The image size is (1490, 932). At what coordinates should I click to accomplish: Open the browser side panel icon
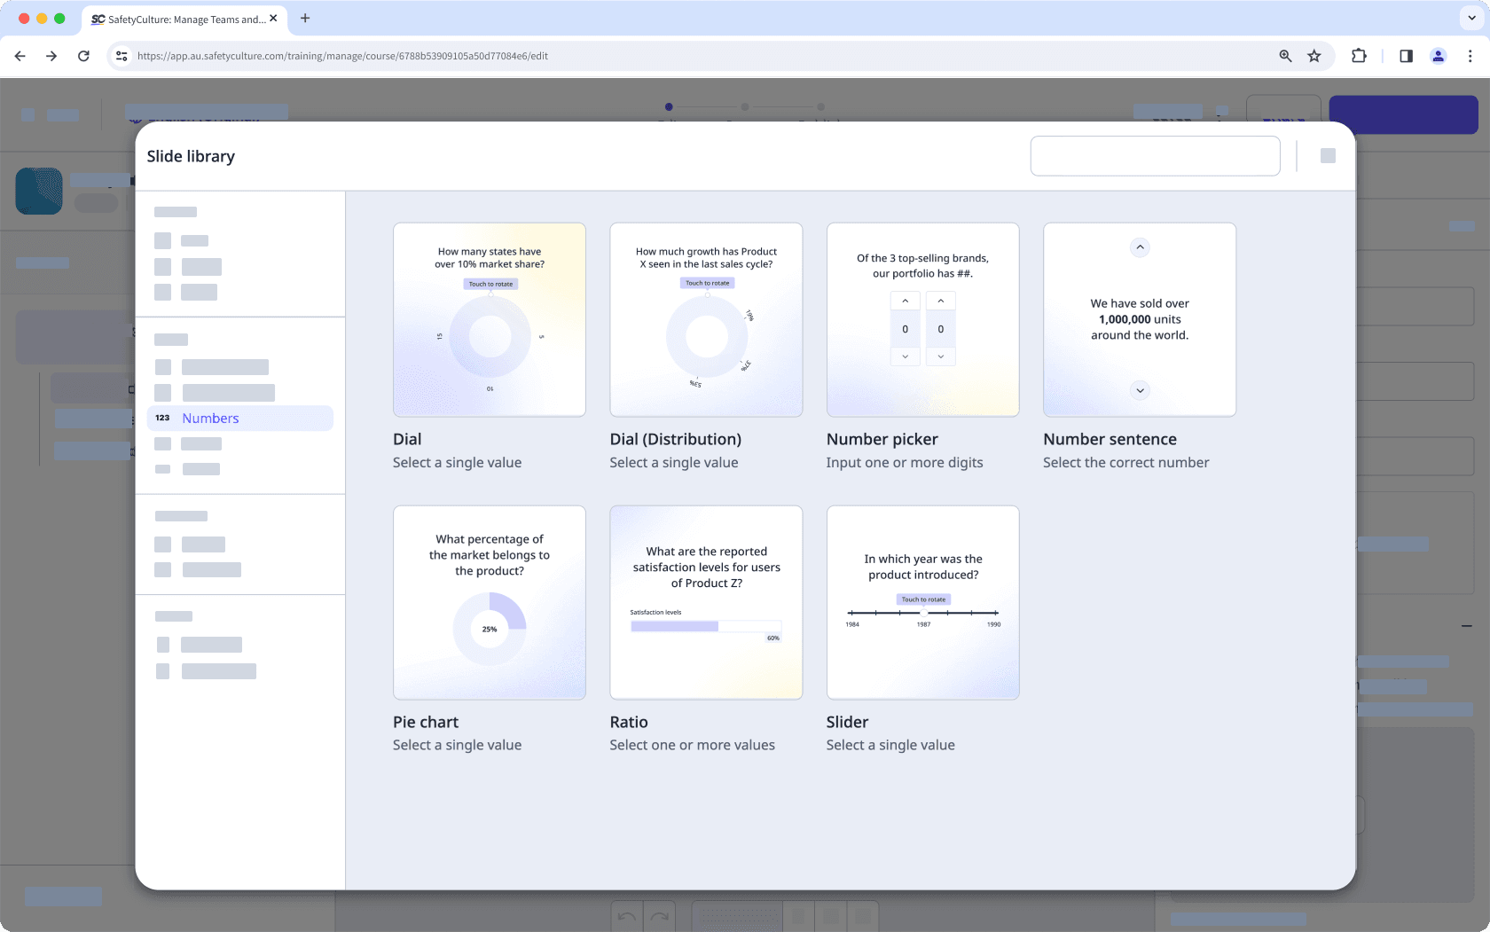tap(1406, 55)
